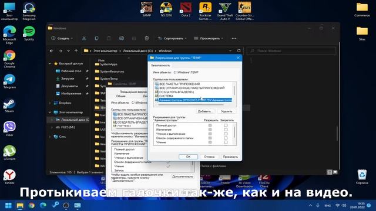Click the Cut scissors icon in Explorer toolbar
Image resolution: width=376 pixels, height=211 pixels.
(x=84, y=38)
